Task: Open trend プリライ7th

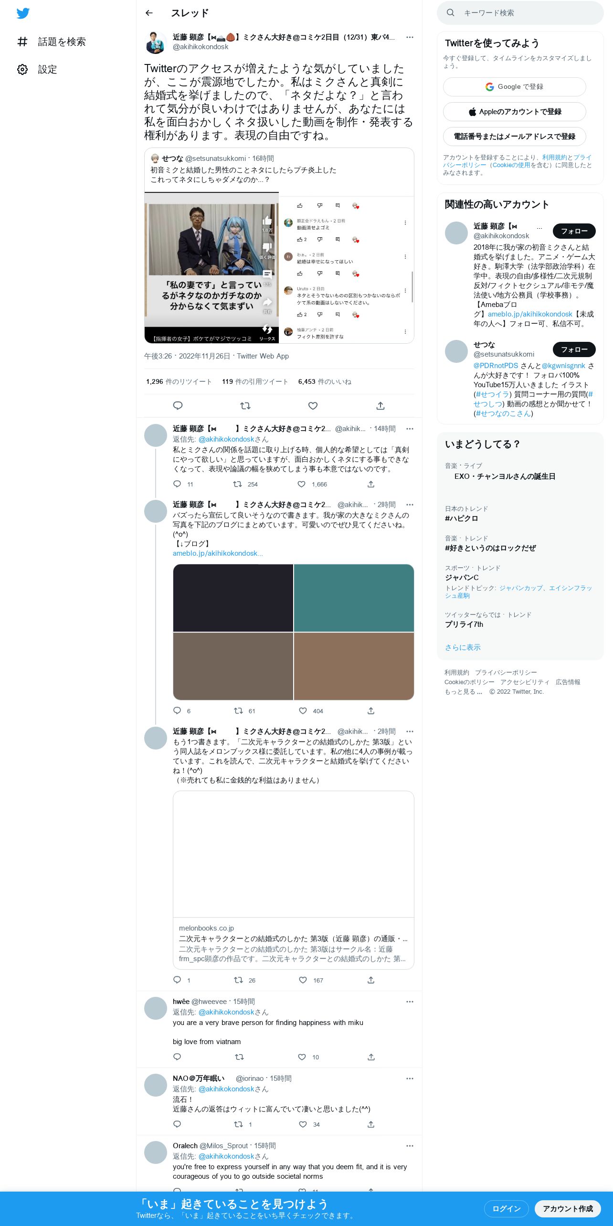Action: (464, 624)
